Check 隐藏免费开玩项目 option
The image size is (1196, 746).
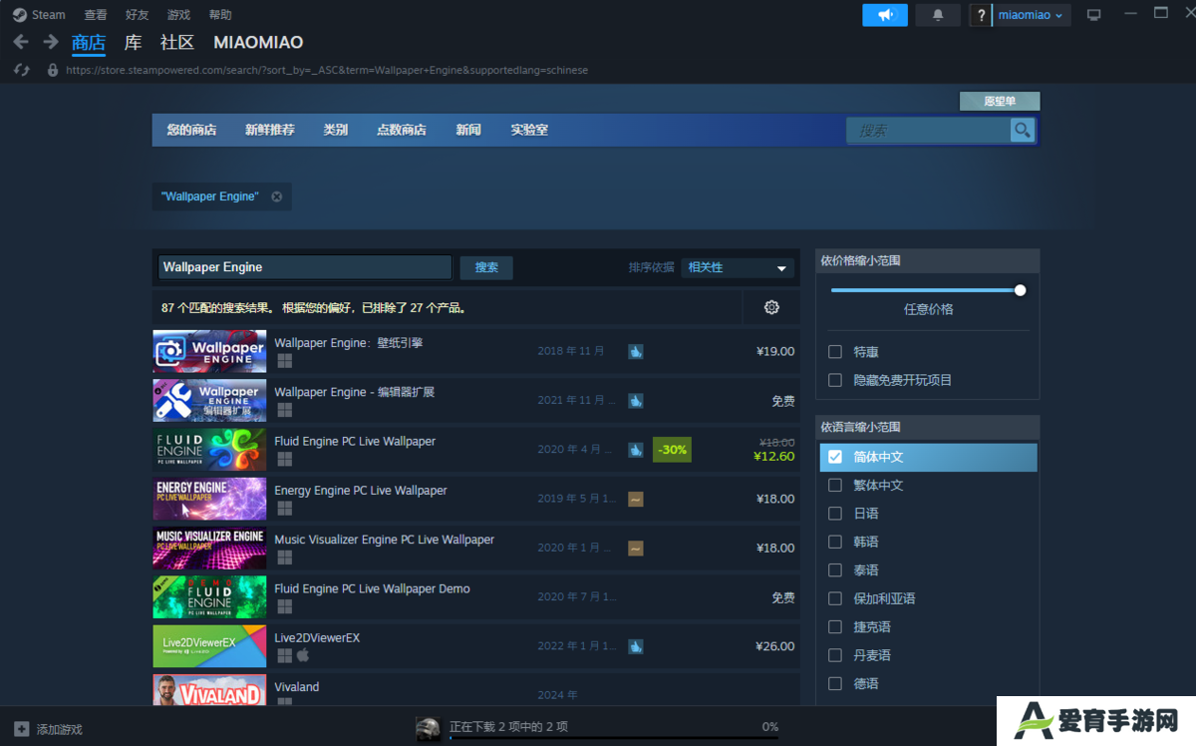[x=835, y=380]
